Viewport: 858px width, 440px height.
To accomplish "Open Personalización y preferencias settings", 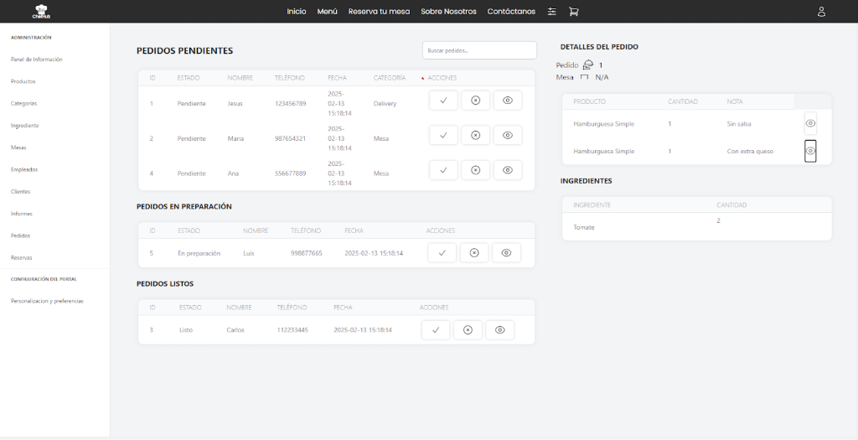I will tap(47, 301).
